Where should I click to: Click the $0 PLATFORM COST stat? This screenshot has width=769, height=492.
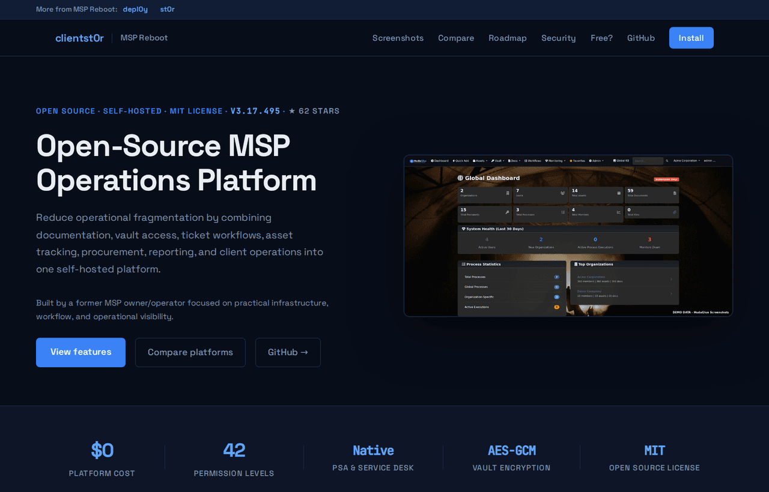tap(102, 459)
